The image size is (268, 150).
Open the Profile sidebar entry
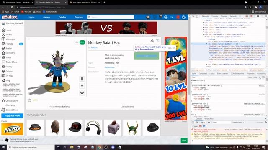tap(7, 35)
